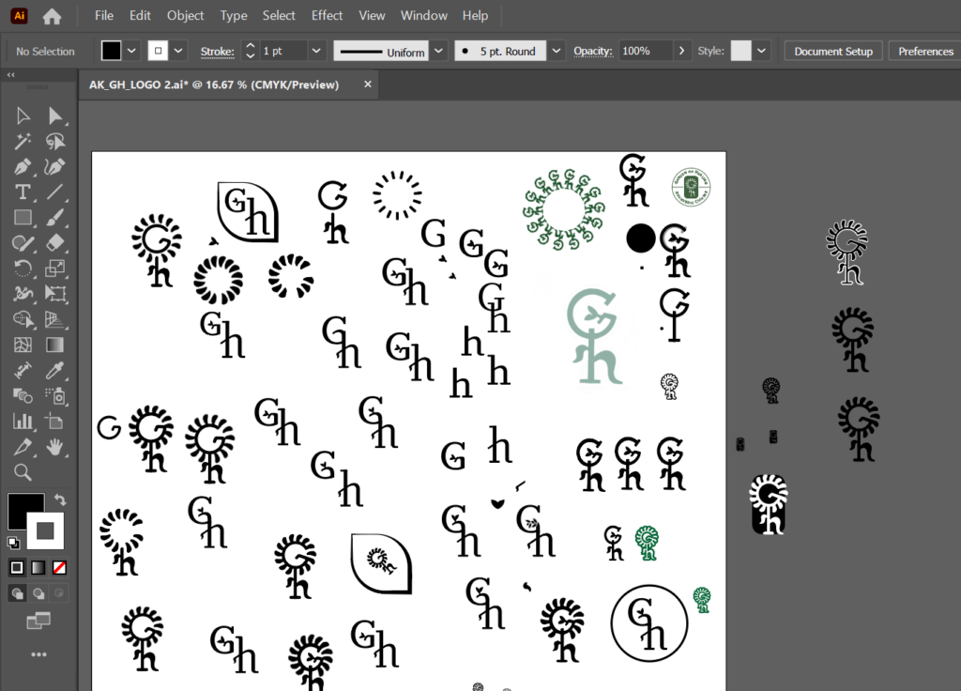The height and width of the screenshot is (691, 961).
Task: Expand the Uniform variable width profile dropdown
Action: (439, 51)
